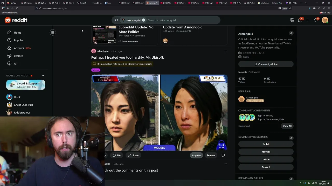This screenshot has width=332, height=186.
Task: Collapse the Games on Reddit section
Action: [43, 76]
